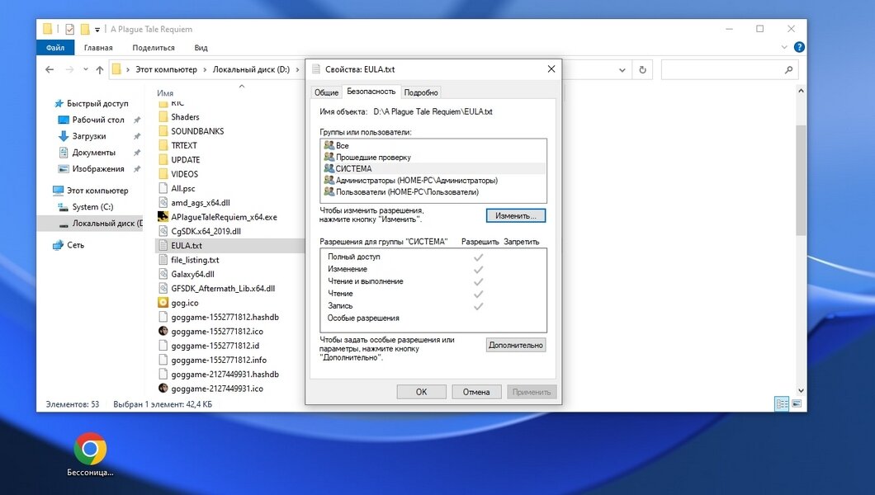Select the UPDATE folder icon
875x495 pixels.
[x=163, y=159]
